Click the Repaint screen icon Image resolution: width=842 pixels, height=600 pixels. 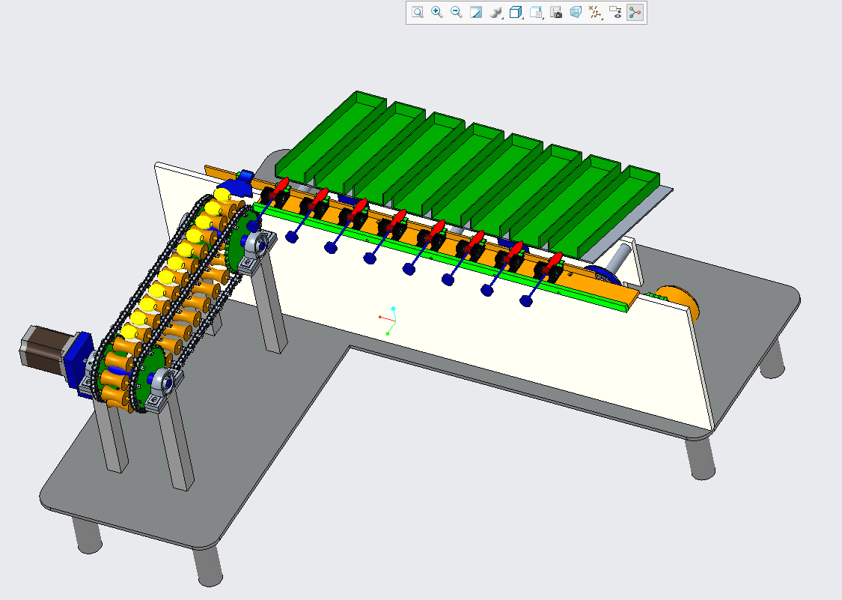(476, 13)
